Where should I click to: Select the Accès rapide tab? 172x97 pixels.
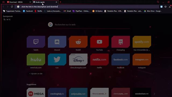click(40, 2)
